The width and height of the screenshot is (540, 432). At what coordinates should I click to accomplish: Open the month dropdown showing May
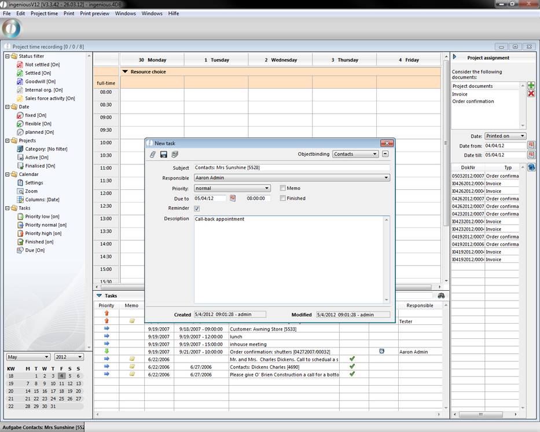click(28, 357)
